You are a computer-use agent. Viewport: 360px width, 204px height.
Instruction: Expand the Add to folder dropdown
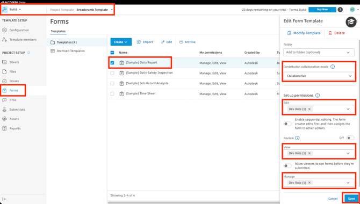click(319, 52)
